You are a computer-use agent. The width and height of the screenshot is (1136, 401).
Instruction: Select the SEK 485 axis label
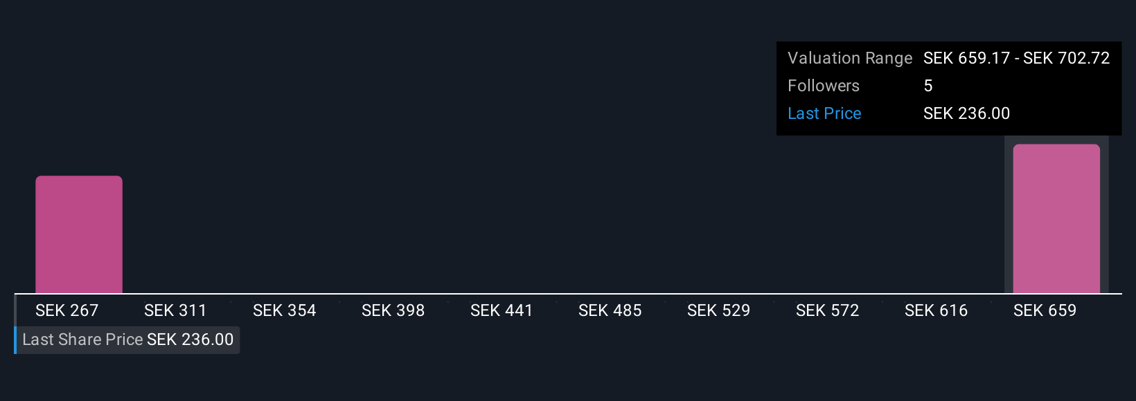tap(610, 310)
